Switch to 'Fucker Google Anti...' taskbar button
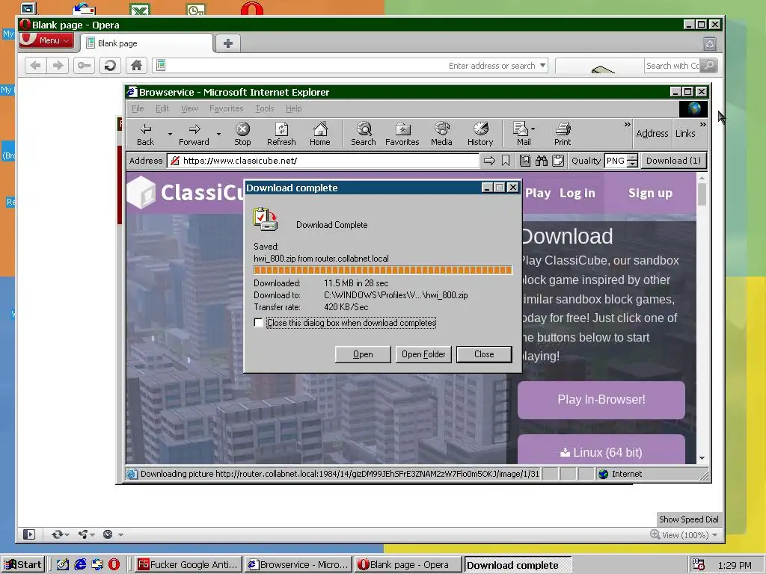 point(189,565)
